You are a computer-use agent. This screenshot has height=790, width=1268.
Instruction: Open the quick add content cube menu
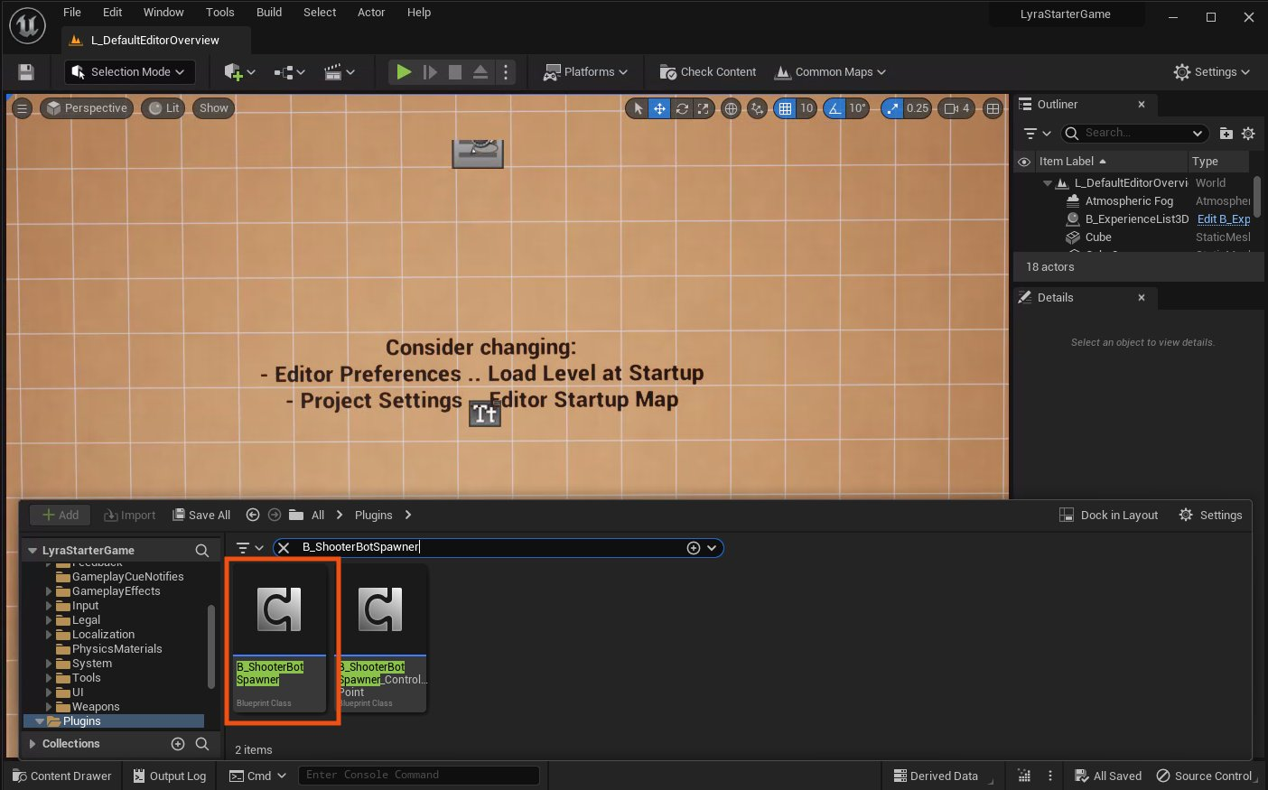click(x=239, y=72)
